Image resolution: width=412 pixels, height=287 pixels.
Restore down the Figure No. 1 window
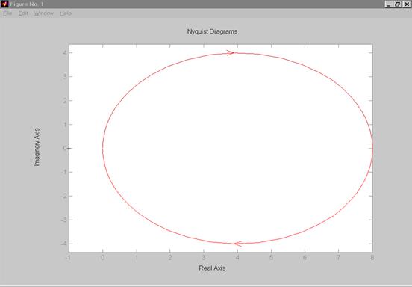click(398, 4)
